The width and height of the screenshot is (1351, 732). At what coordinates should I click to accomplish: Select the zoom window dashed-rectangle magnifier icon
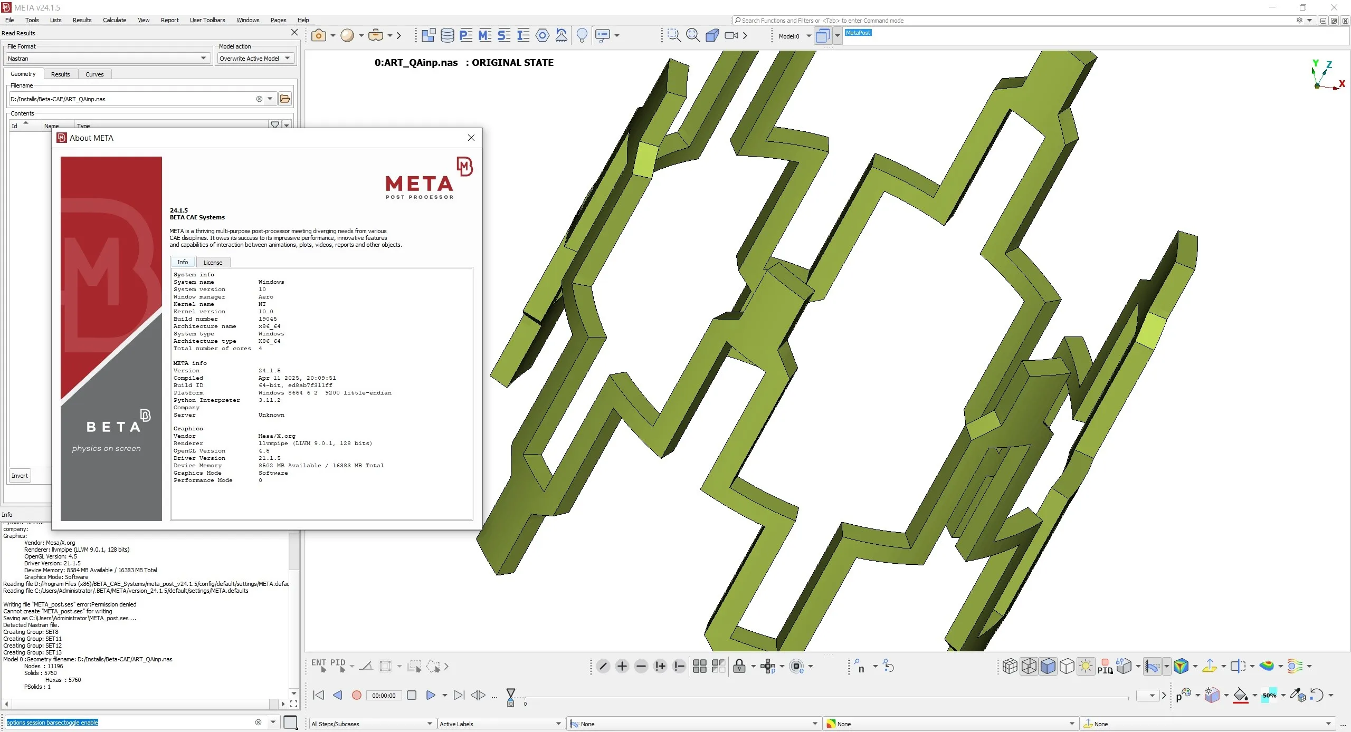click(673, 35)
